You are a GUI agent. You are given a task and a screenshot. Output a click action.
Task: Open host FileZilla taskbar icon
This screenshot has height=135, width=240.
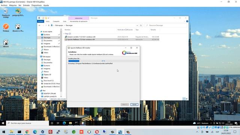[x=50, y=132]
